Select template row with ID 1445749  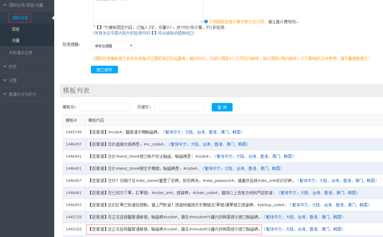74,132
